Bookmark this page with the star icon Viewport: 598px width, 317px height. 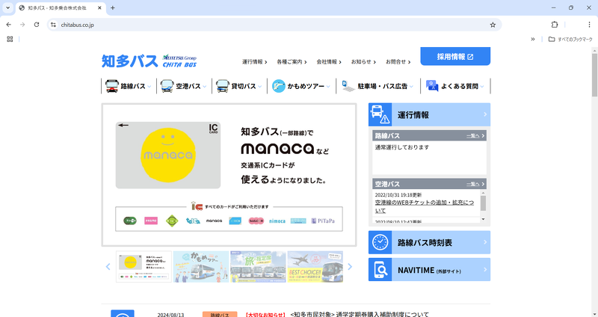493,25
